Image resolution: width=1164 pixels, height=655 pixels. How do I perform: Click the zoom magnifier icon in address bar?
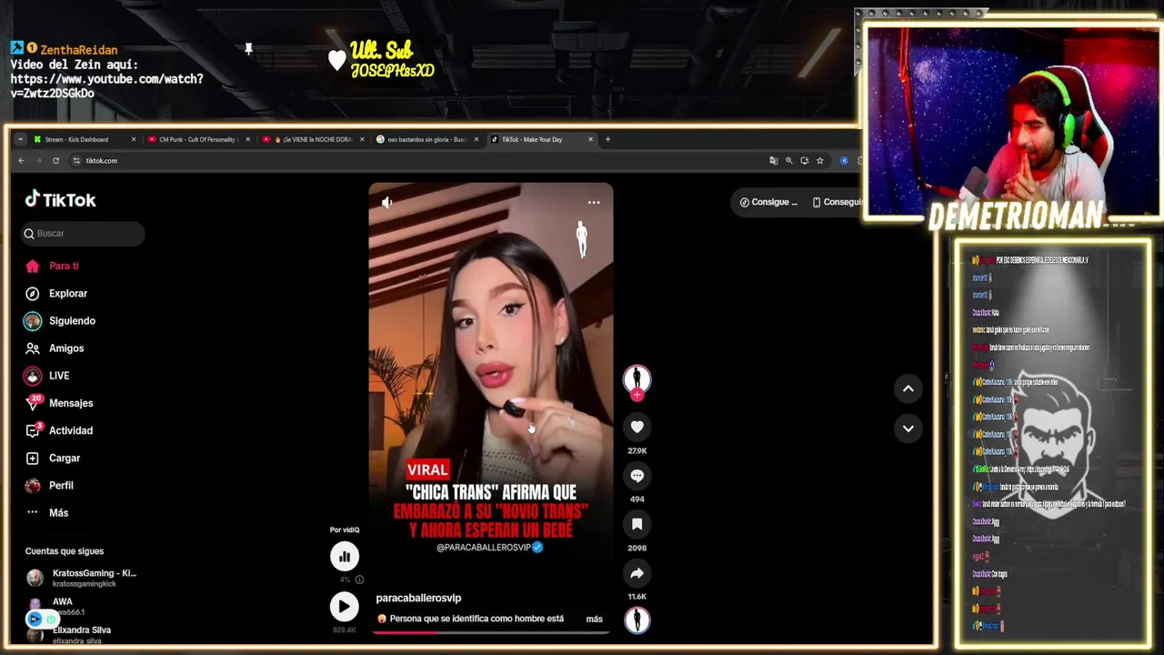(x=789, y=160)
